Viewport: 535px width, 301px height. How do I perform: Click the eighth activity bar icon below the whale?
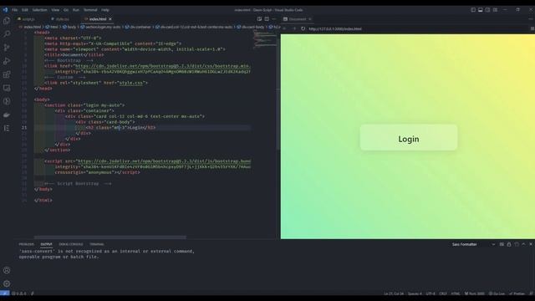(7, 128)
